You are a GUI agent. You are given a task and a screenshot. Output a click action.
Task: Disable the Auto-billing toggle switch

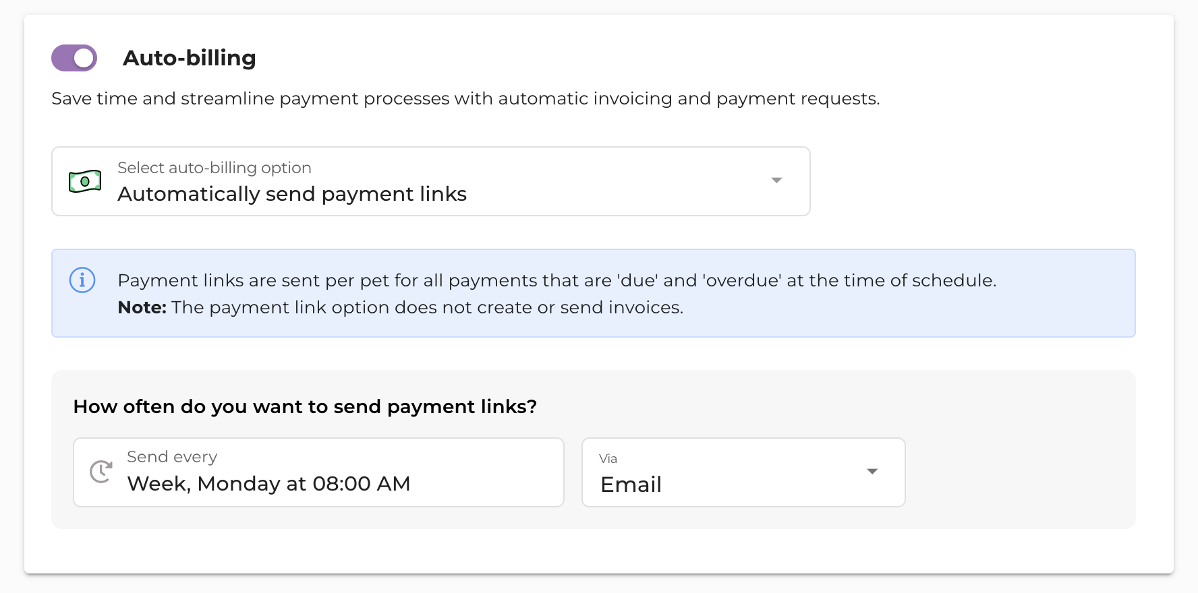click(74, 58)
